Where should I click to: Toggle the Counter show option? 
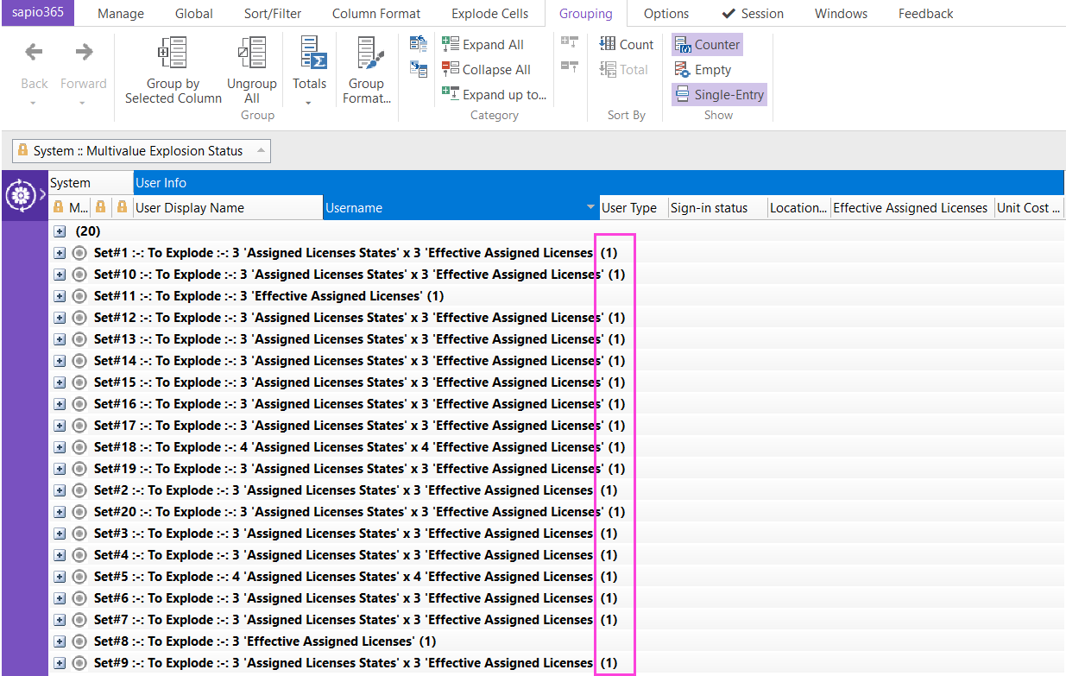(707, 45)
